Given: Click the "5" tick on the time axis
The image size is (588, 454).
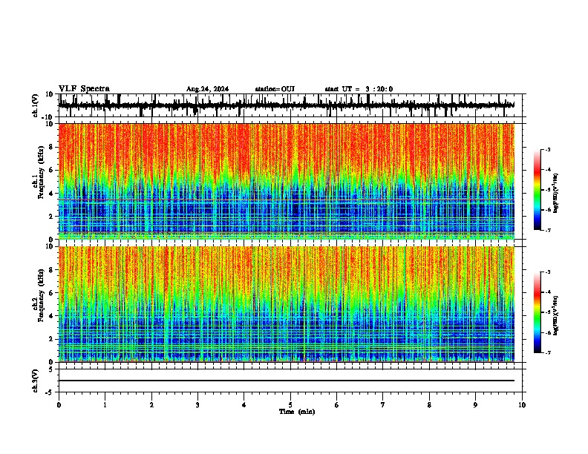Looking at the screenshot, I should 290,405.
